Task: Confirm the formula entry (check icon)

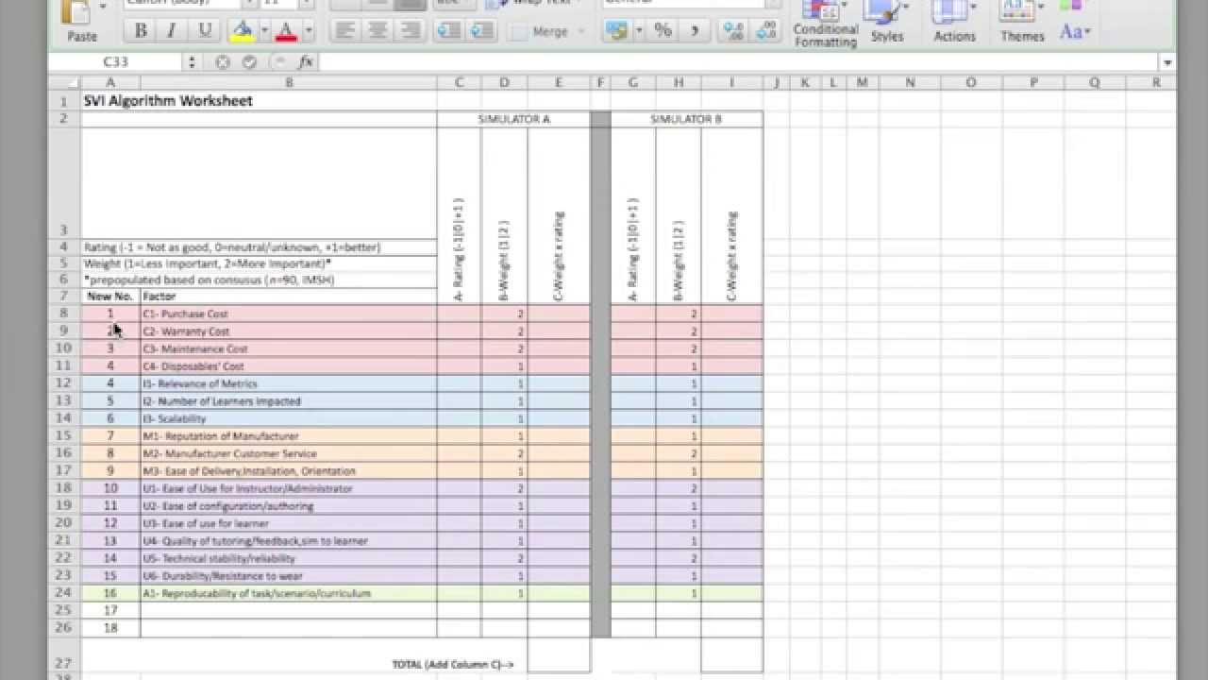Action: click(x=249, y=61)
